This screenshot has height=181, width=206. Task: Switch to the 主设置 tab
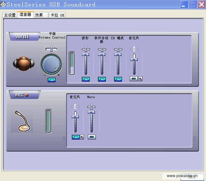coord(10,15)
